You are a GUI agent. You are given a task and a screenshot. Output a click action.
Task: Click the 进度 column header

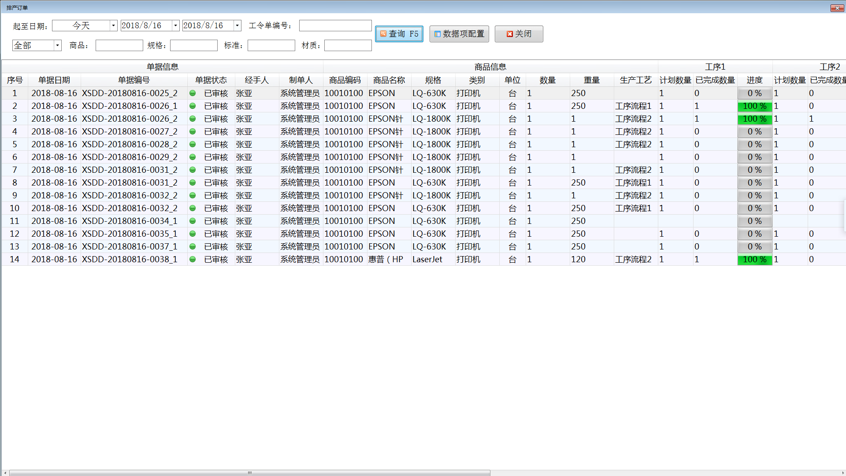(754, 80)
